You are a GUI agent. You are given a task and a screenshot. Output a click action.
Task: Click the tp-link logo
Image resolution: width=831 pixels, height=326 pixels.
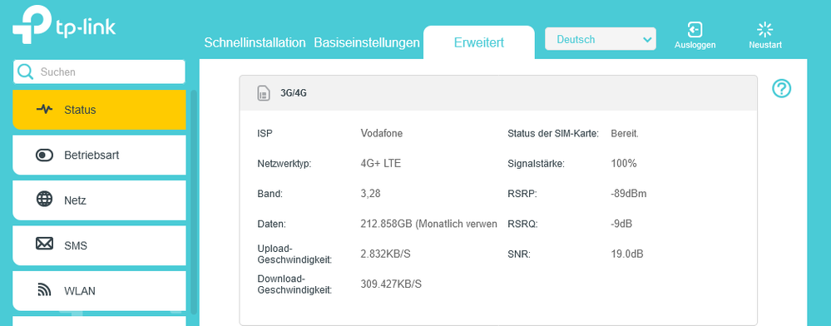coord(64,27)
